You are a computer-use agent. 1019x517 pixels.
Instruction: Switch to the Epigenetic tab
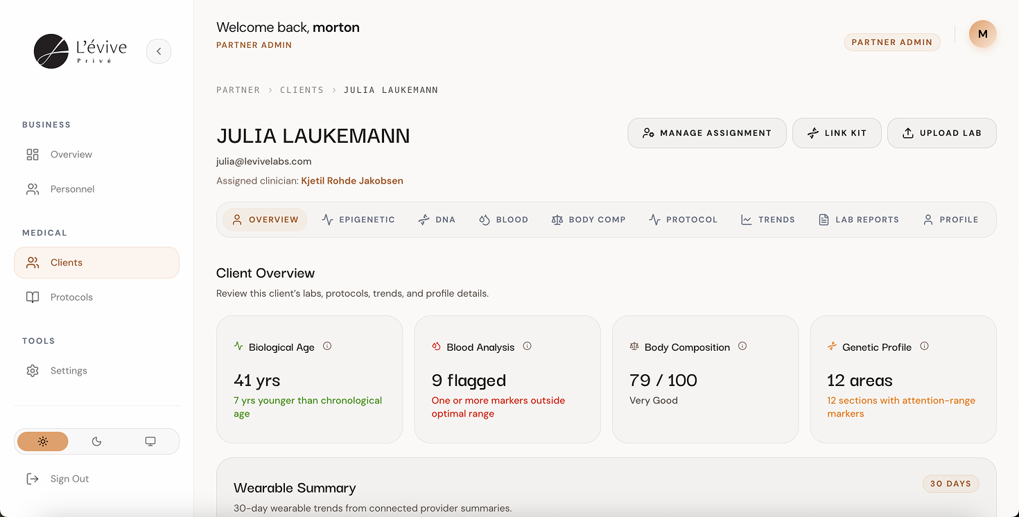[x=358, y=220]
